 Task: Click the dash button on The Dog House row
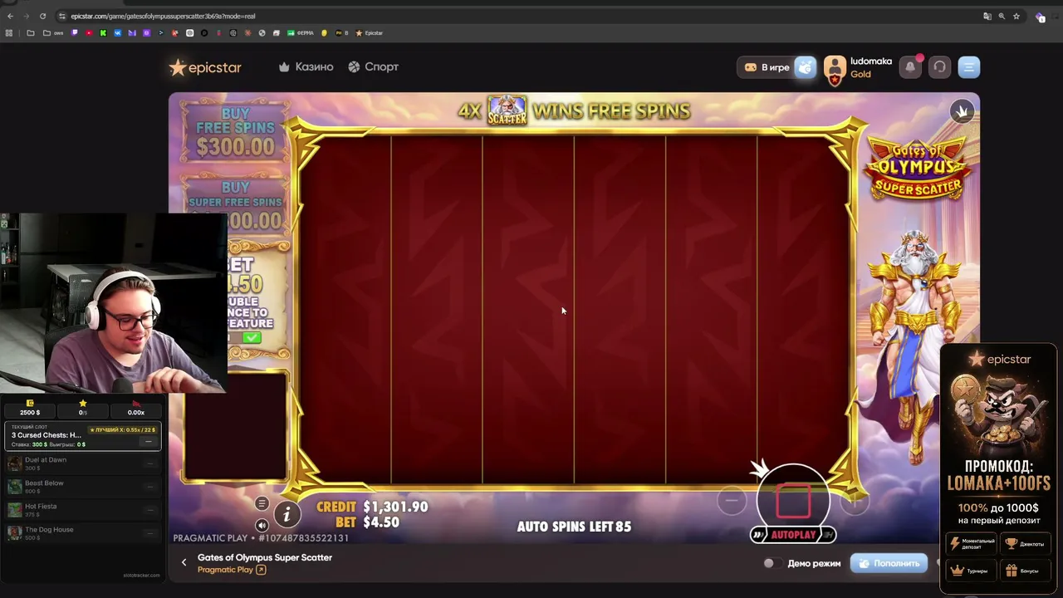tap(149, 533)
